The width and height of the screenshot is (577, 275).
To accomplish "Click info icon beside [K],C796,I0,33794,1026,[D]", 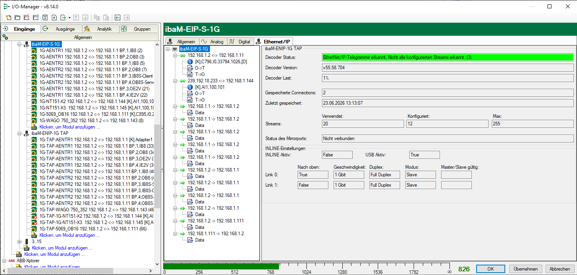I will (x=190, y=62).
